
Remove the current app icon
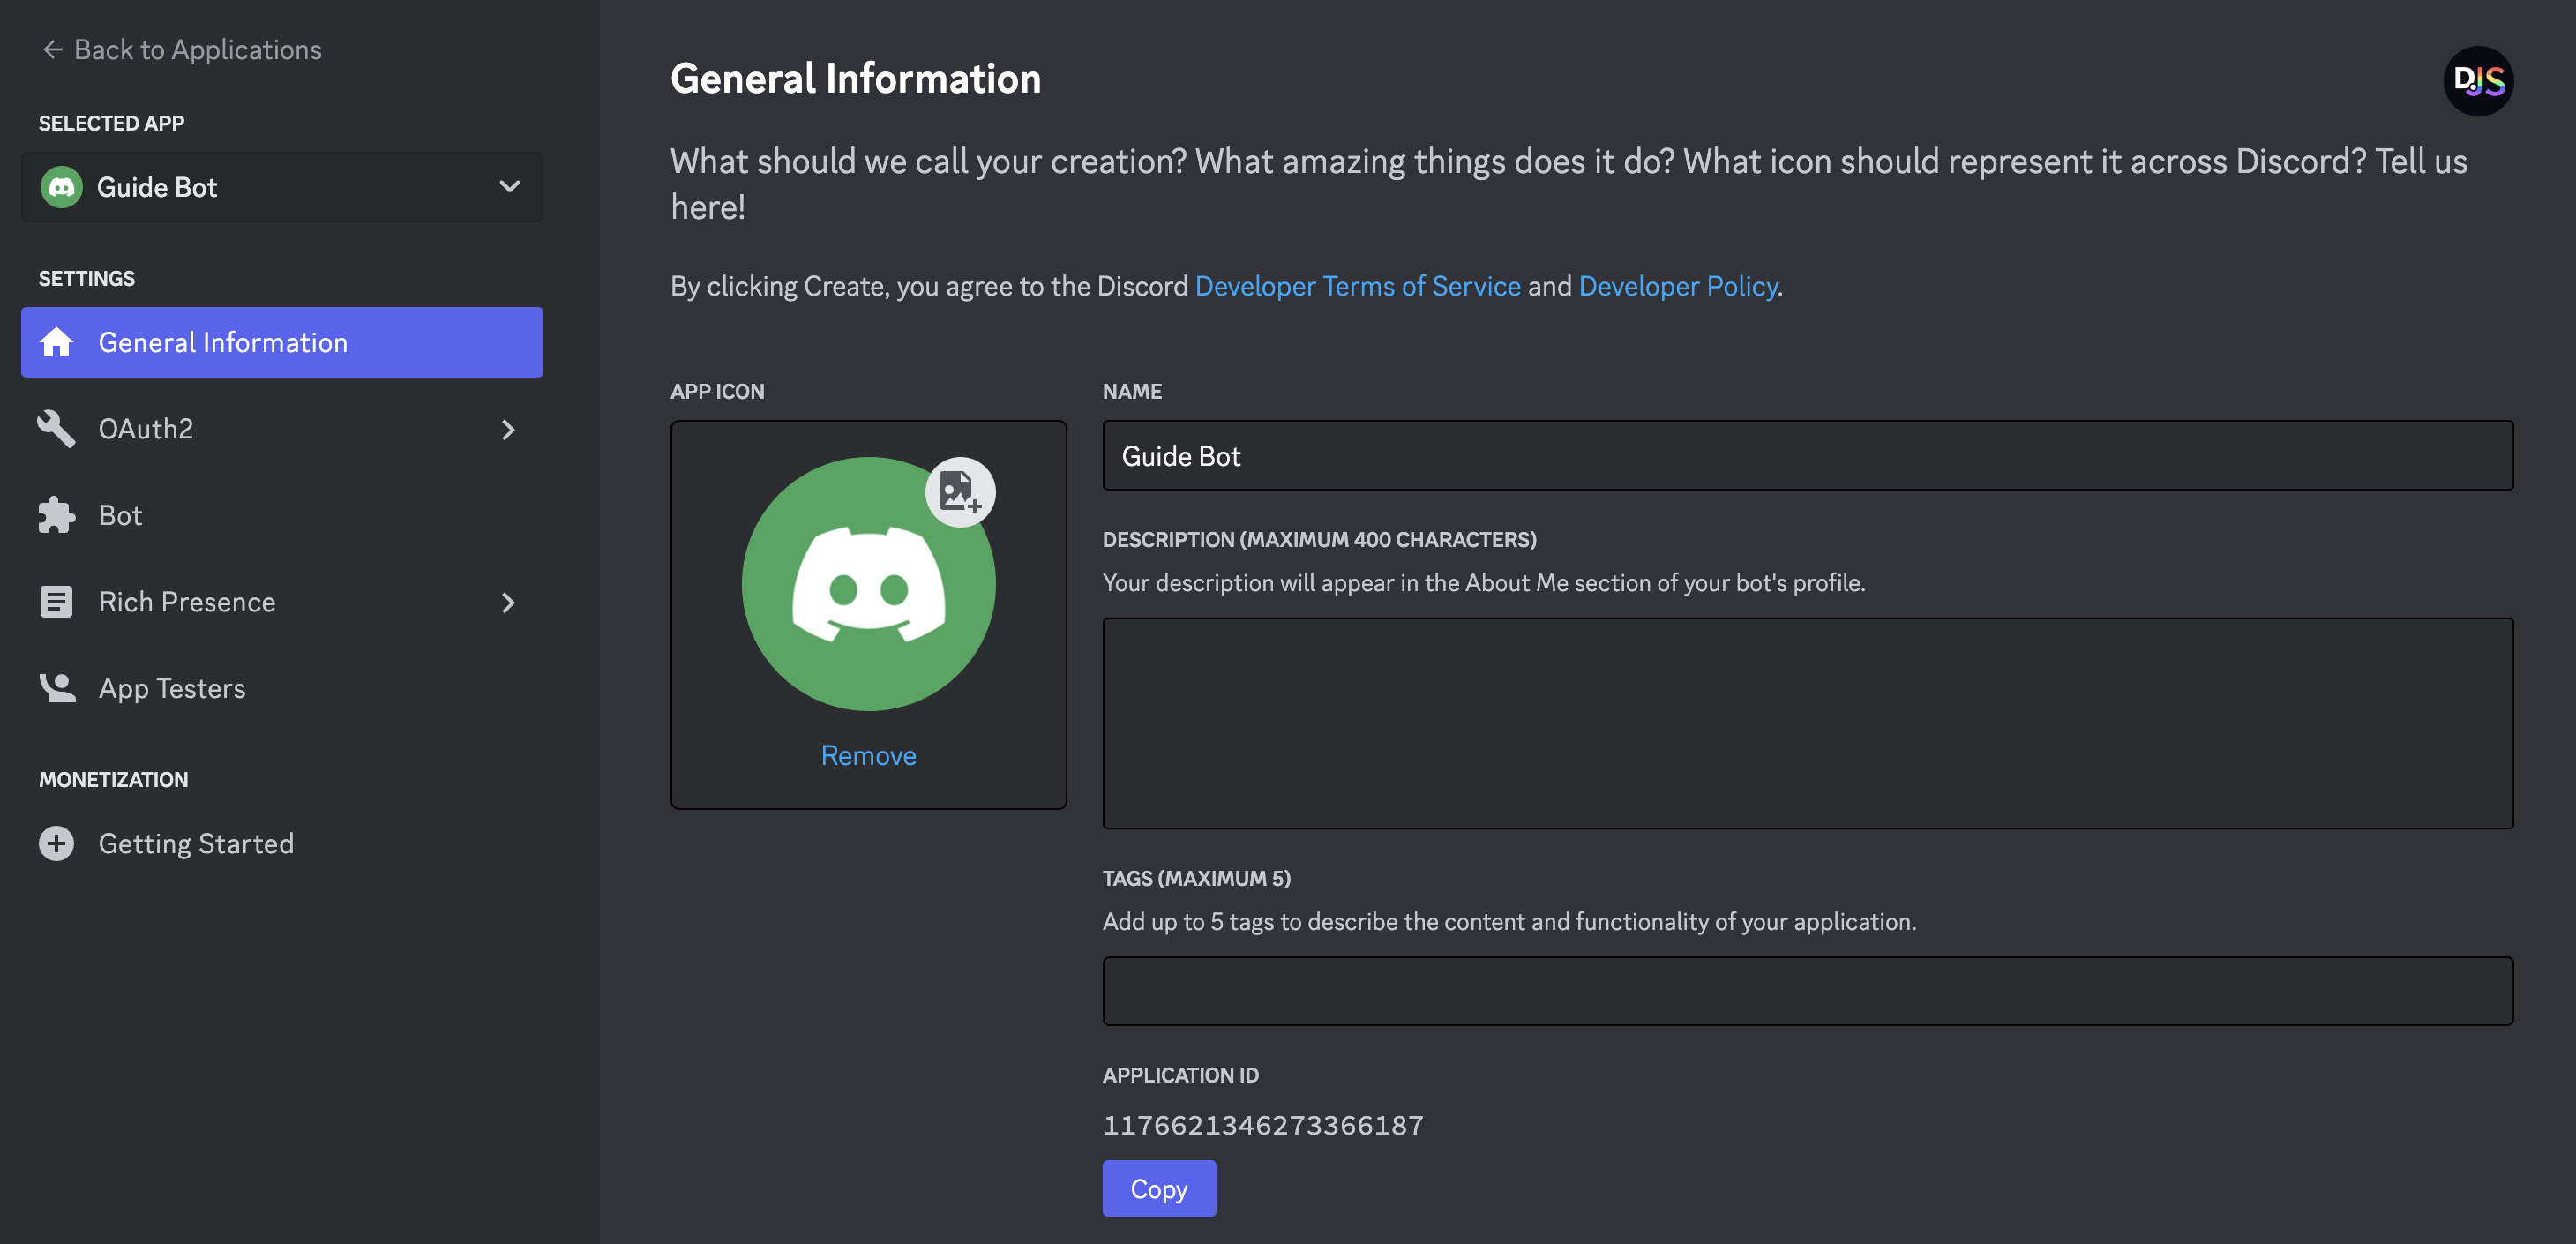click(x=867, y=755)
